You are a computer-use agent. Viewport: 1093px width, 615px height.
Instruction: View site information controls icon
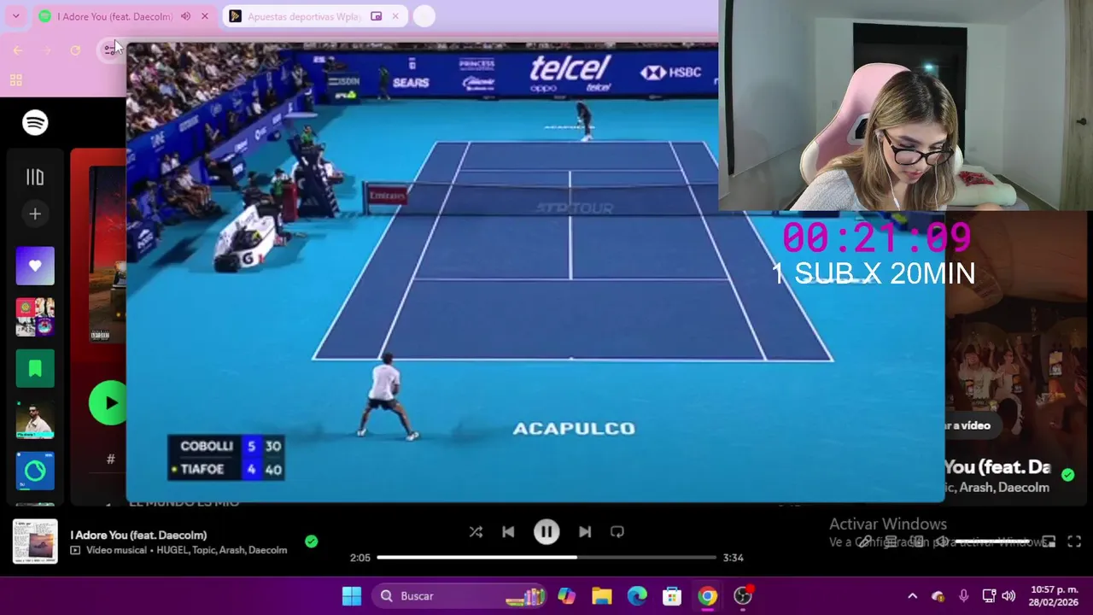point(109,50)
